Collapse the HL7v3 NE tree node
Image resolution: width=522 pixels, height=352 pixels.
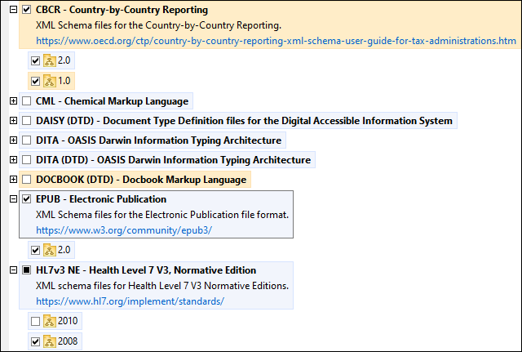[13, 270]
